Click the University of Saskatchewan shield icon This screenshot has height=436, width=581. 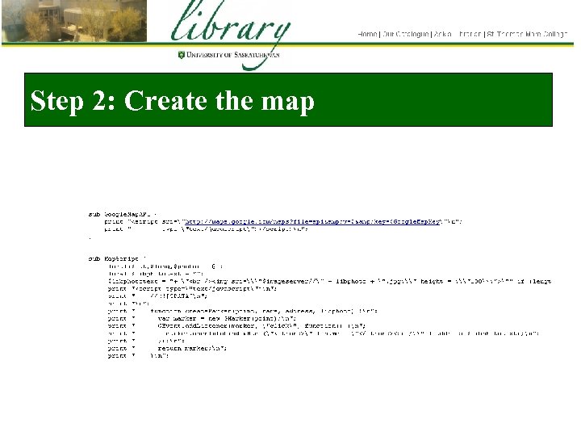coord(182,55)
